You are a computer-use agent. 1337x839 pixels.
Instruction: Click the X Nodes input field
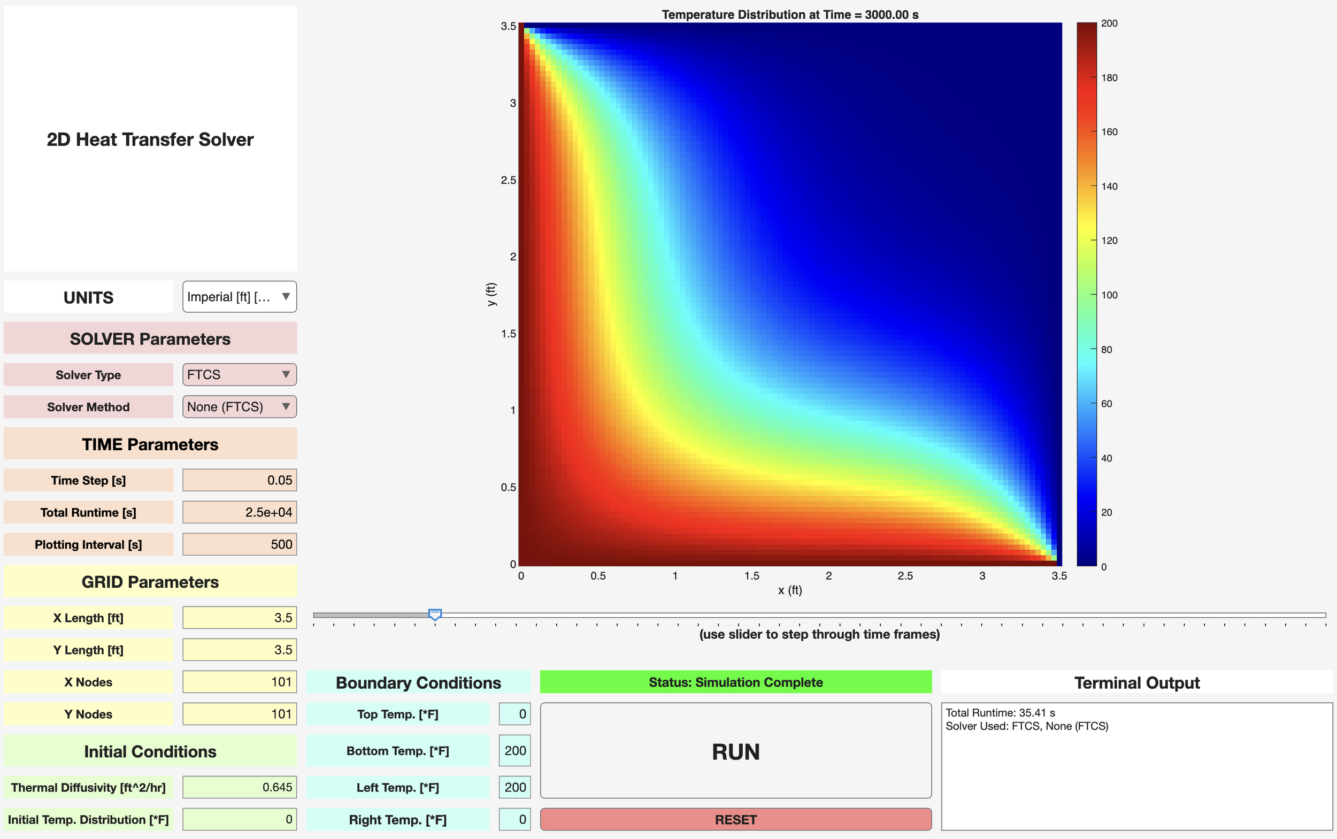pos(239,682)
